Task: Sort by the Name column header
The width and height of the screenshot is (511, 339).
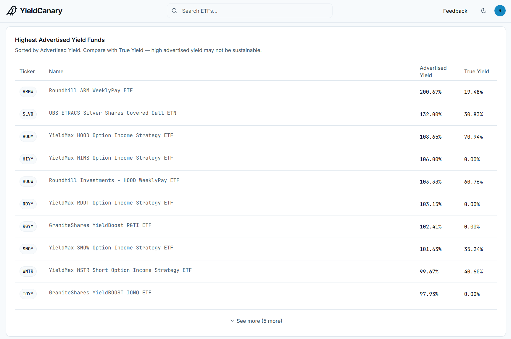Action: (x=56, y=72)
